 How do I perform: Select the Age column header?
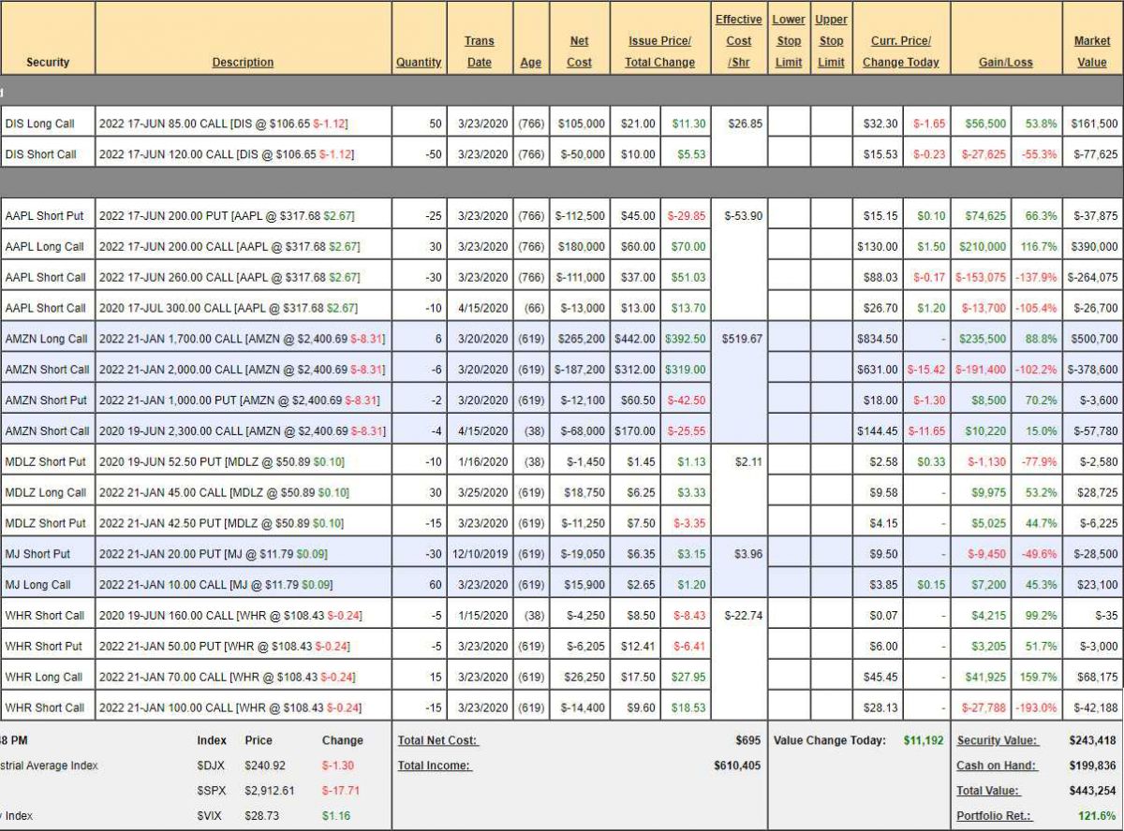(x=530, y=62)
